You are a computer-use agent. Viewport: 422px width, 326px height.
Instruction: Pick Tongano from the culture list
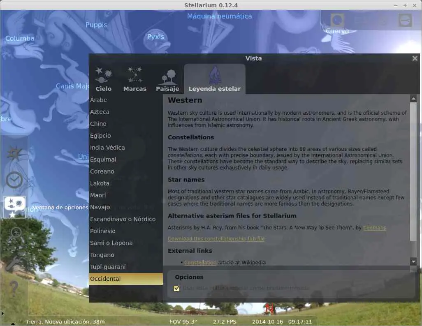[x=126, y=255]
